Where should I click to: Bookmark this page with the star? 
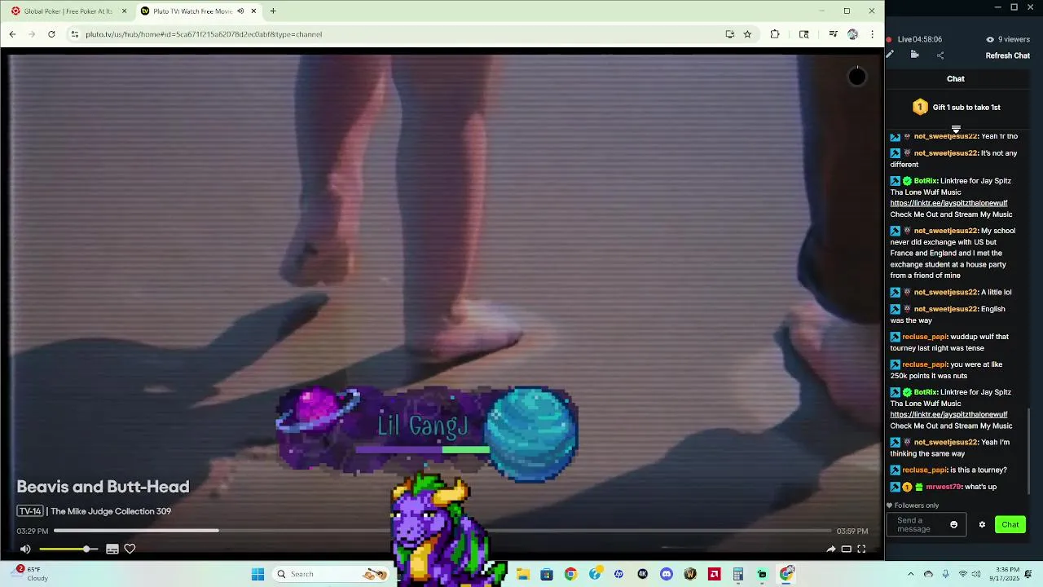(x=747, y=34)
